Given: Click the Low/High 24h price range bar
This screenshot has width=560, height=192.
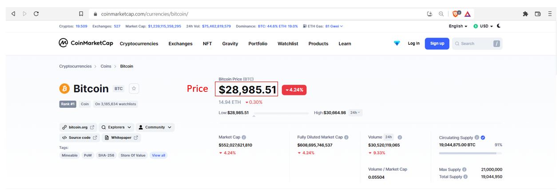Looking at the screenshot, I should [281, 113].
